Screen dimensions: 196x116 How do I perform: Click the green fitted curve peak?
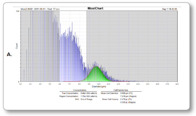96,66
